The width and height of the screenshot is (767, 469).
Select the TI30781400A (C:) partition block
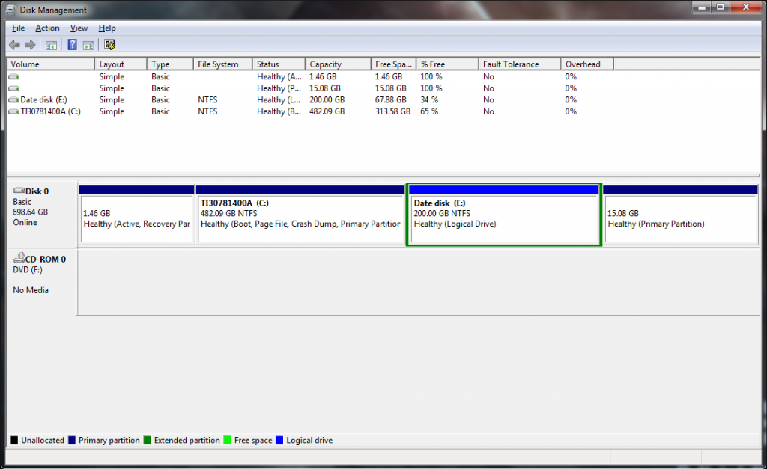tap(300, 218)
